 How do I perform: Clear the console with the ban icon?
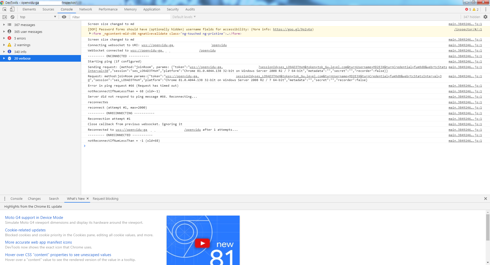pos(13,17)
